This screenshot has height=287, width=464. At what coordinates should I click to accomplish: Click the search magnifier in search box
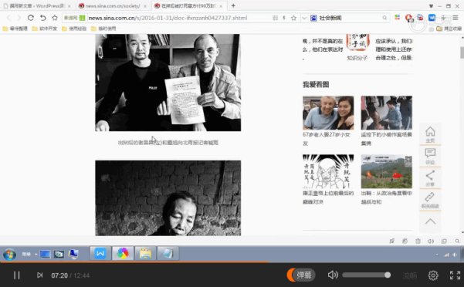point(384,18)
